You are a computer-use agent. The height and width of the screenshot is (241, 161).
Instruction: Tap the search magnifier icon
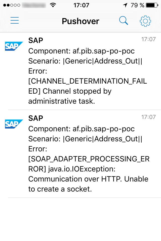point(124,21)
